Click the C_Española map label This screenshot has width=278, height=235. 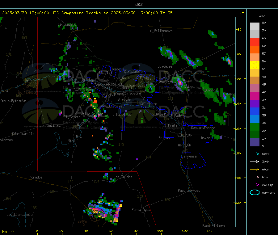coord(133,72)
